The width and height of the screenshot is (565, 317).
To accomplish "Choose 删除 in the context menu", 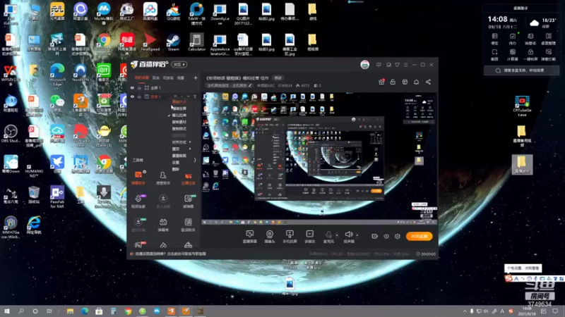I will 176,169.
